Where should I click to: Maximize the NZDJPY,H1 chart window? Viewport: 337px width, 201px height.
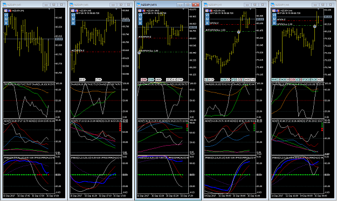[x=255, y=4]
